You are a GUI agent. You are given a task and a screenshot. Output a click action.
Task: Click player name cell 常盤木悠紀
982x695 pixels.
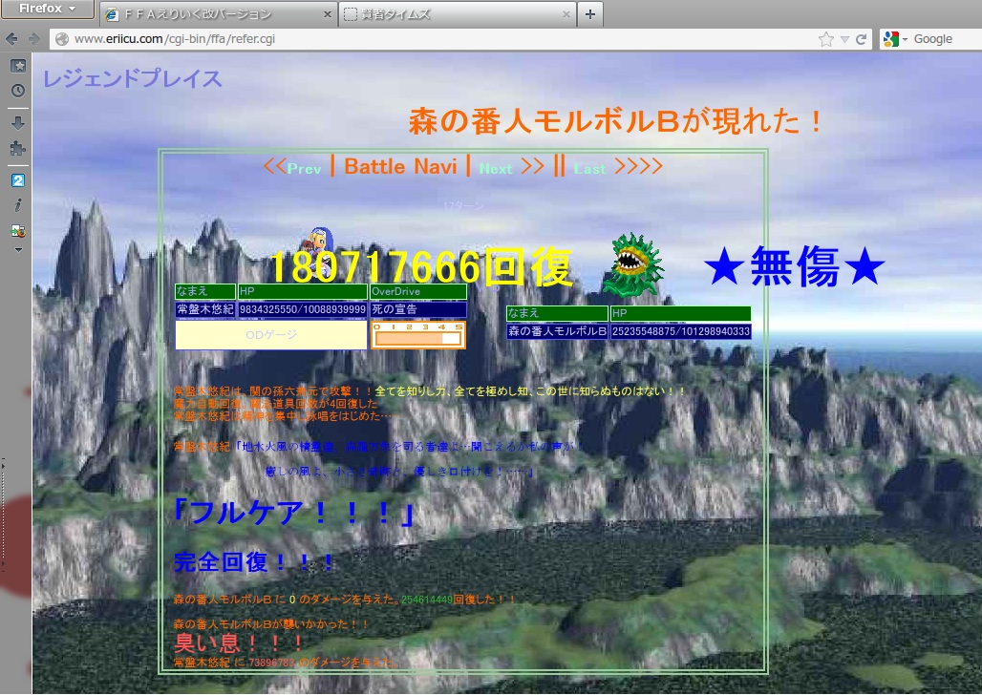pos(205,309)
